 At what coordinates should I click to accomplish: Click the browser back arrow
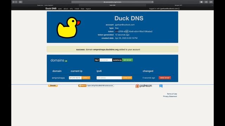click(x=13, y=2)
